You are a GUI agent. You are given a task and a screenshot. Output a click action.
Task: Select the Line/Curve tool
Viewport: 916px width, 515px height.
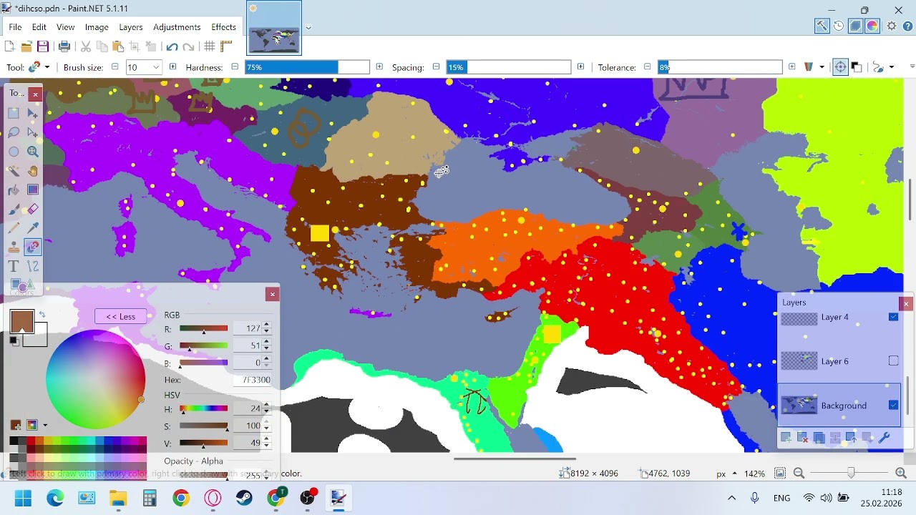33,267
